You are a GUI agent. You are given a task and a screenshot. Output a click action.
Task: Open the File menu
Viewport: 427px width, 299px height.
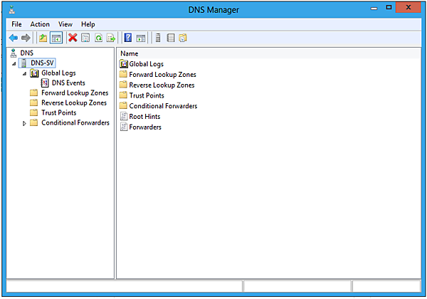click(16, 24)
